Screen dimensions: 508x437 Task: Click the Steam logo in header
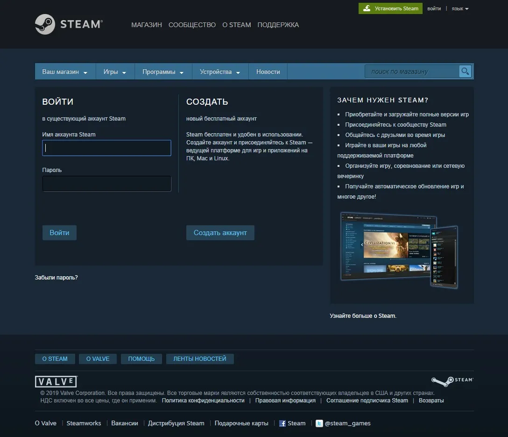point(69,24)
